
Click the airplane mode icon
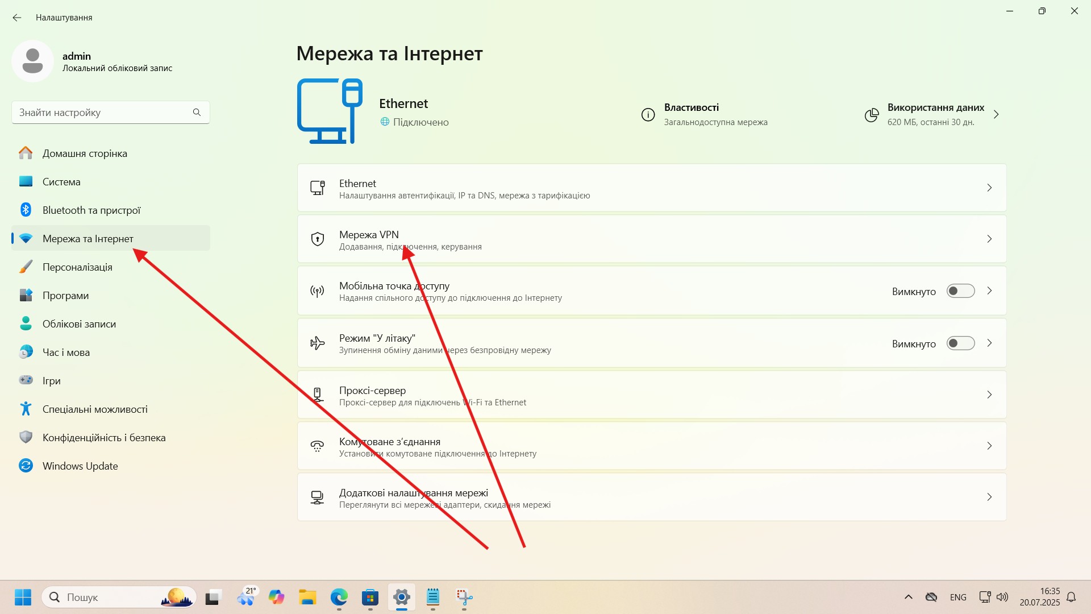pyautogui.click(x=318, y=343)
